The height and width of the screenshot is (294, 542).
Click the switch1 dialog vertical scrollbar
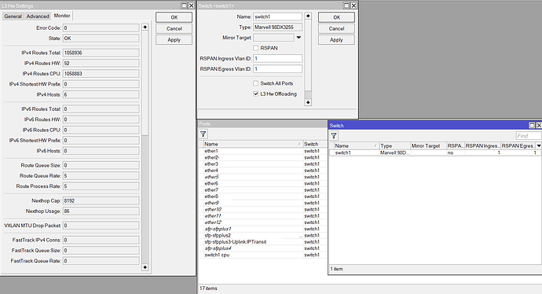click(308, 59)
